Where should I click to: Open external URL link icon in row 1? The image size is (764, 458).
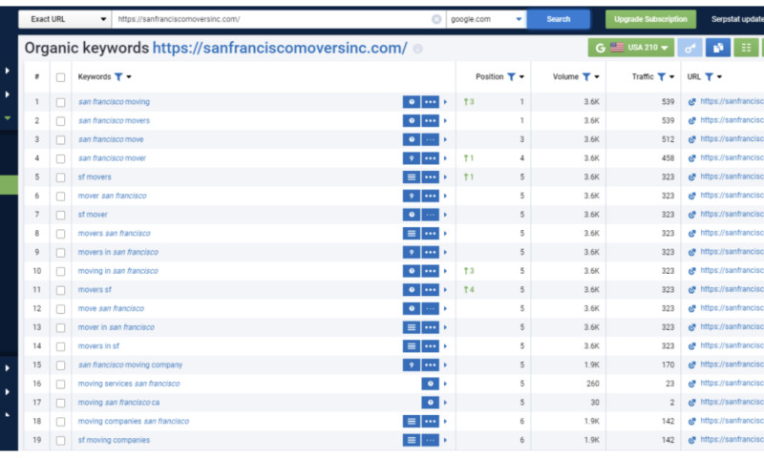pyautogui.click(x=691, y=102)
